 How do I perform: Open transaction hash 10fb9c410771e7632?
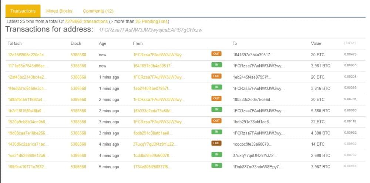pos(28,167)
